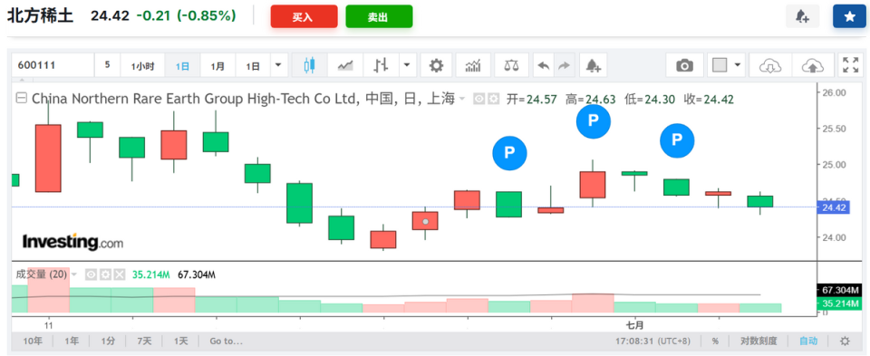Open the layout dropdown arrow
Viewport: 870px width, 356px height.
click(738, 65)
